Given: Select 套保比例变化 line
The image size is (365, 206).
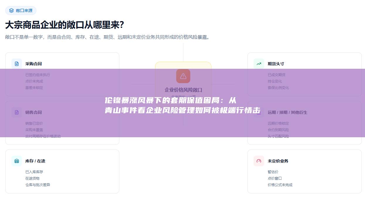Looking at the screenshot, I should click(x=278, y=87).
